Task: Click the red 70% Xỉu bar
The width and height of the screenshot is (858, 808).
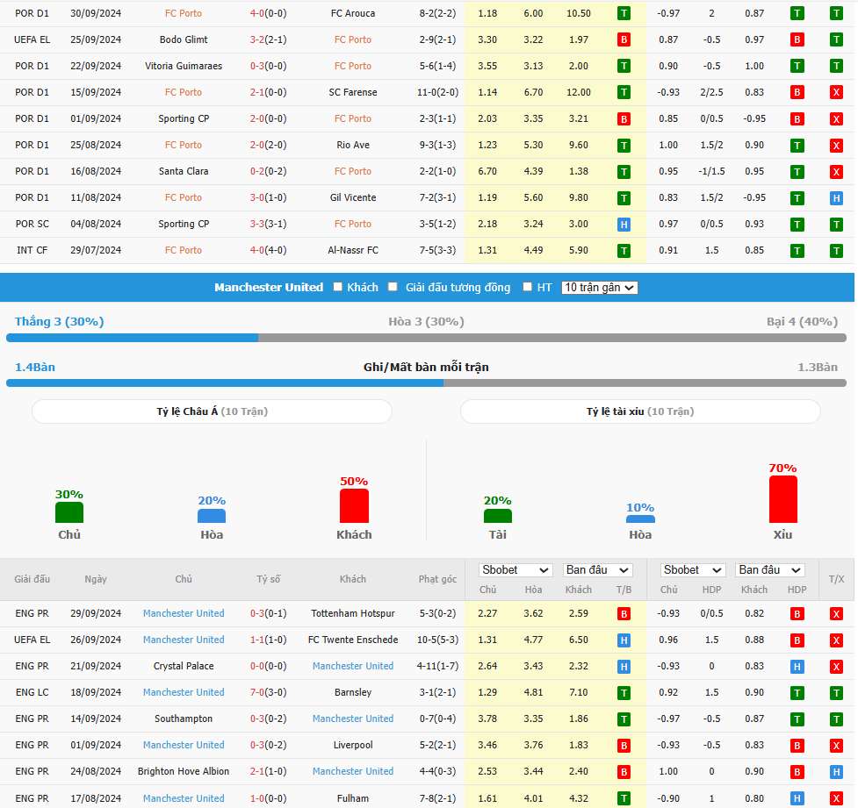Action: [x=783, y=499]
